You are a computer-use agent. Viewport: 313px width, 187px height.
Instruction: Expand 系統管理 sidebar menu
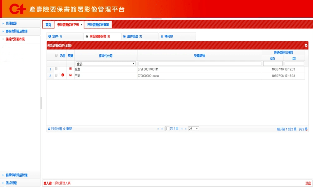point(20,183)
